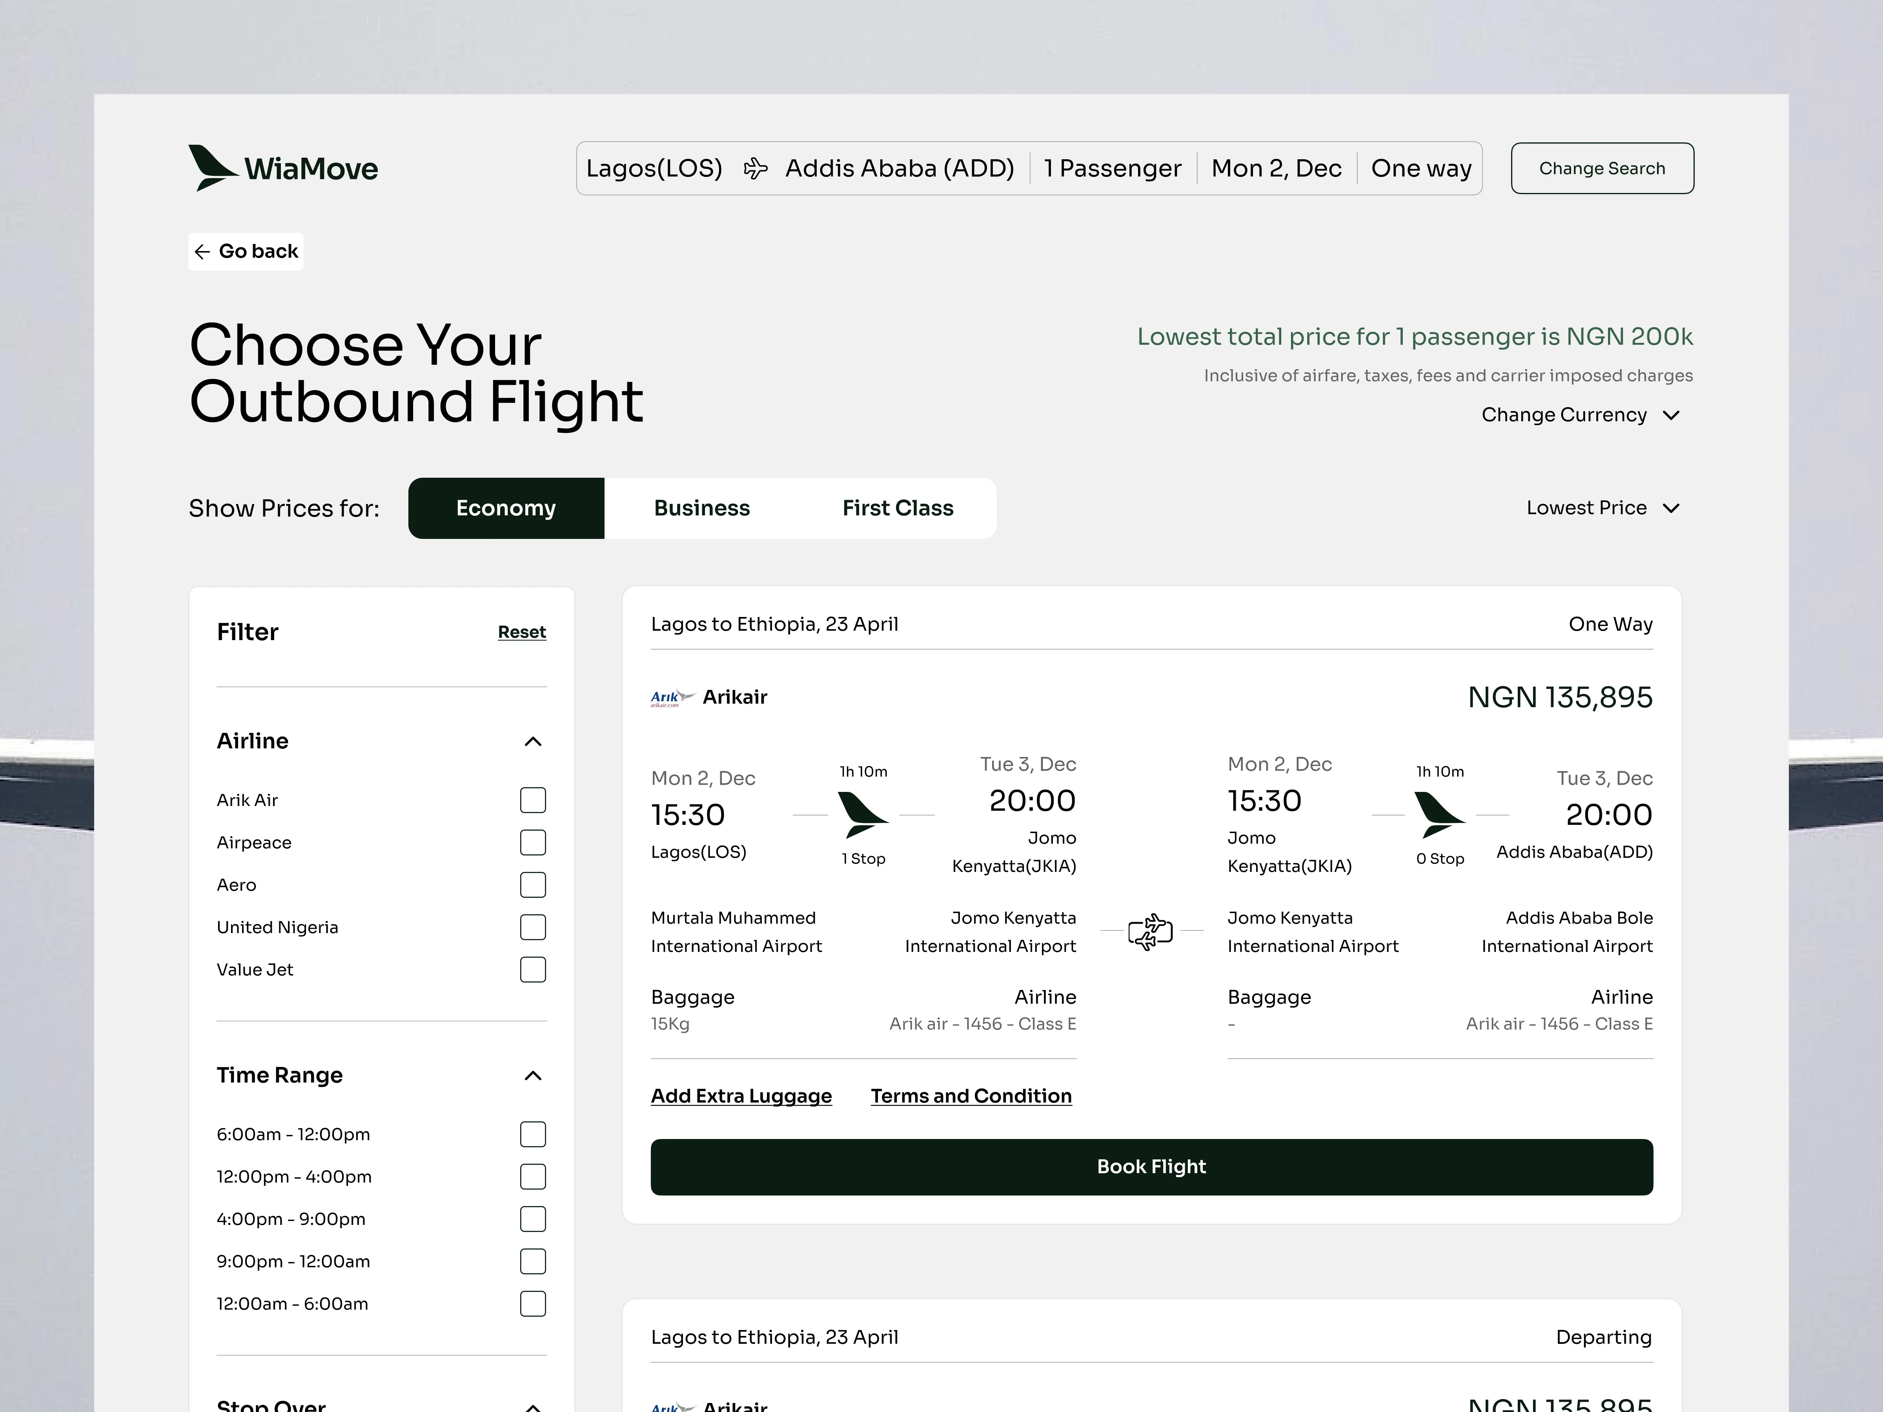1883x1412 pixels.
Task: Click the WiaMove logo icon
Action: [211, 167]
